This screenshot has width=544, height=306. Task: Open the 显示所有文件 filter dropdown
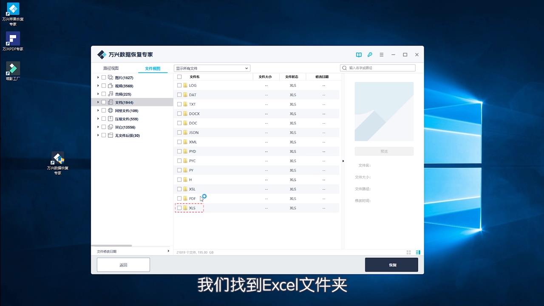click(x=212, y=68)
